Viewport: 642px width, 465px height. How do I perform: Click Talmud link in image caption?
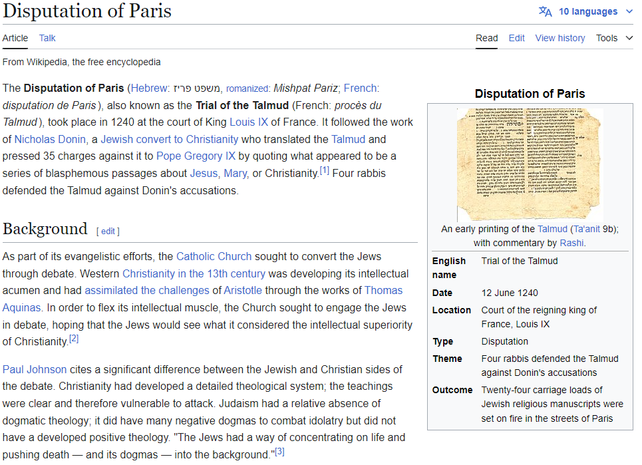coord(552,229)
